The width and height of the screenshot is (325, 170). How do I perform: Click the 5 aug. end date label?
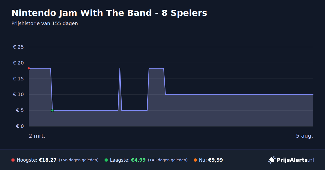(x=304, y=136)
